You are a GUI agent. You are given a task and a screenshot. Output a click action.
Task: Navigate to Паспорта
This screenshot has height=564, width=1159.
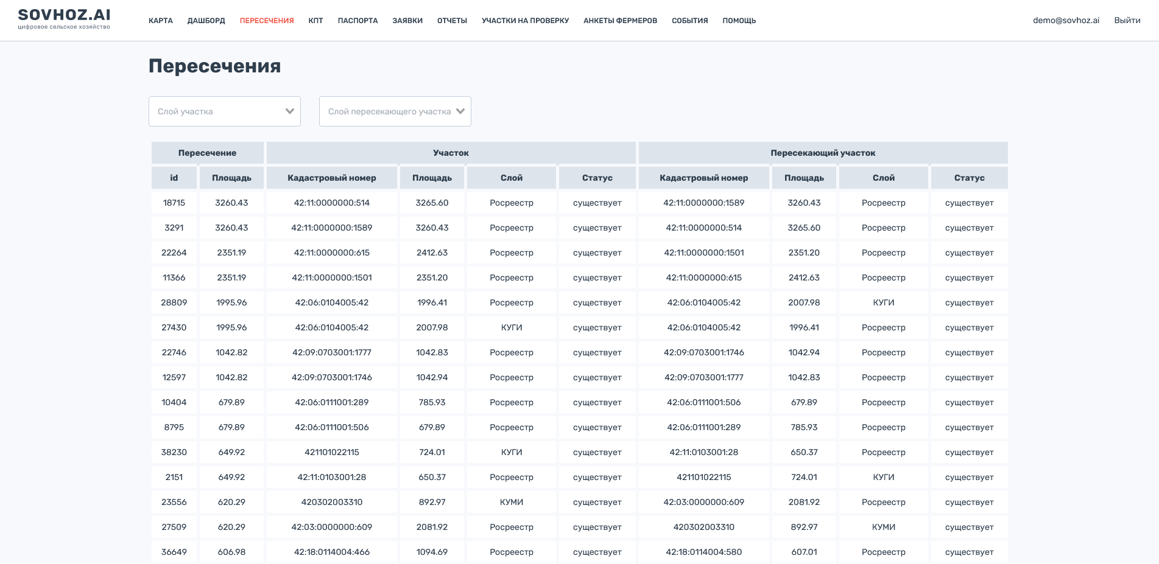[x=358, y=21]
